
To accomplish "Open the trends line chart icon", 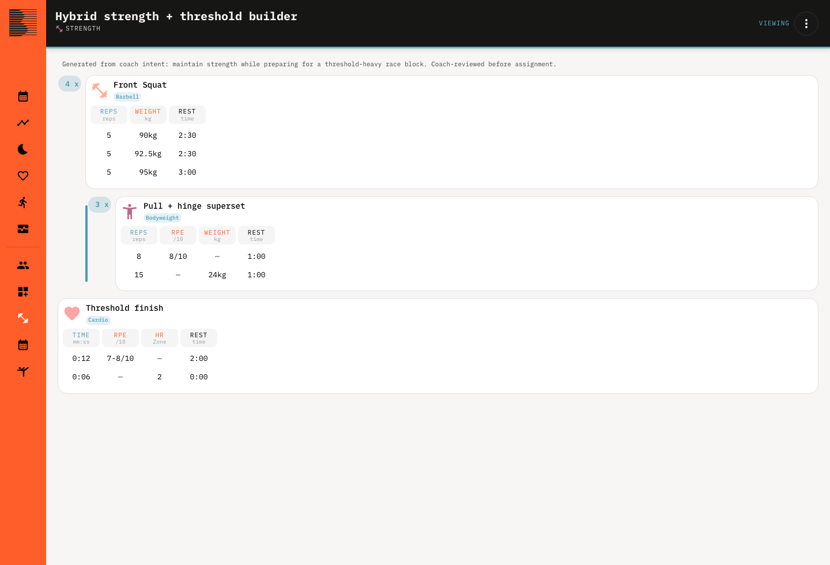I will pyautogui.click(x=23, y=123).
